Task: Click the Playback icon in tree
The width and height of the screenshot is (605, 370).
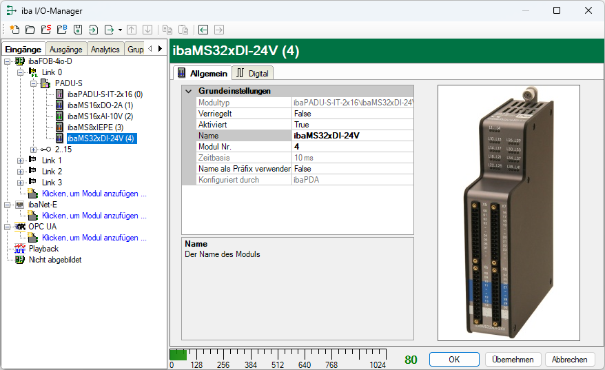Action: [x=20, y=249]
